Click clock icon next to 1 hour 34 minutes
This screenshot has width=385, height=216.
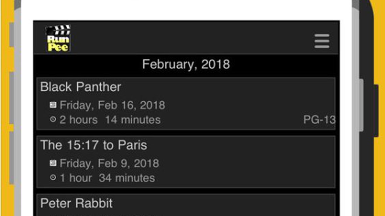tap(53, 178)
